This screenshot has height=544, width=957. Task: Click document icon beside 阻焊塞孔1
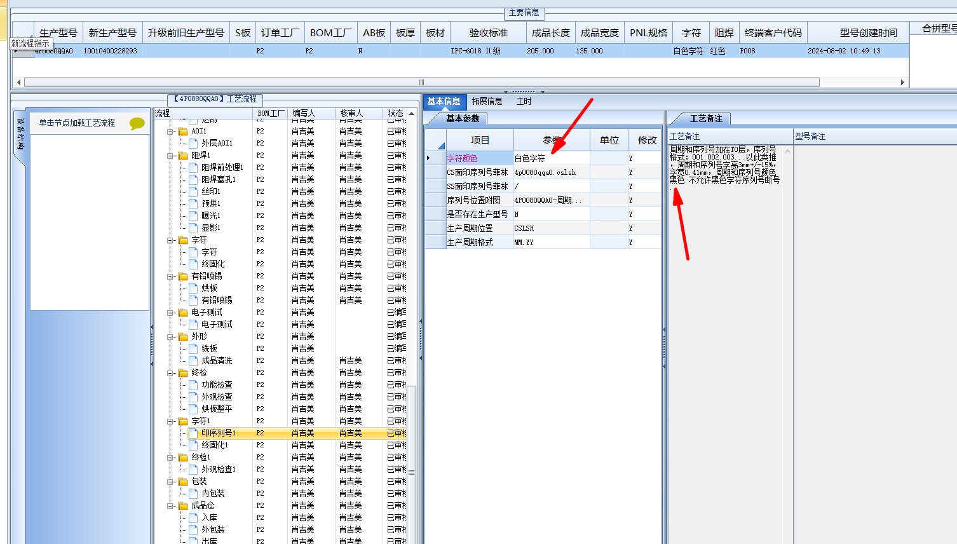coord(193,180)
